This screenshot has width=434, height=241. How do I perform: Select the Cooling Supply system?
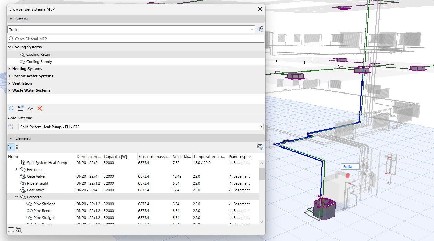(39, 62)
